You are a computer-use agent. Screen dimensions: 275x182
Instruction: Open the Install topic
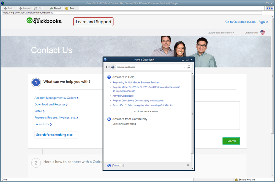[39, 111]
